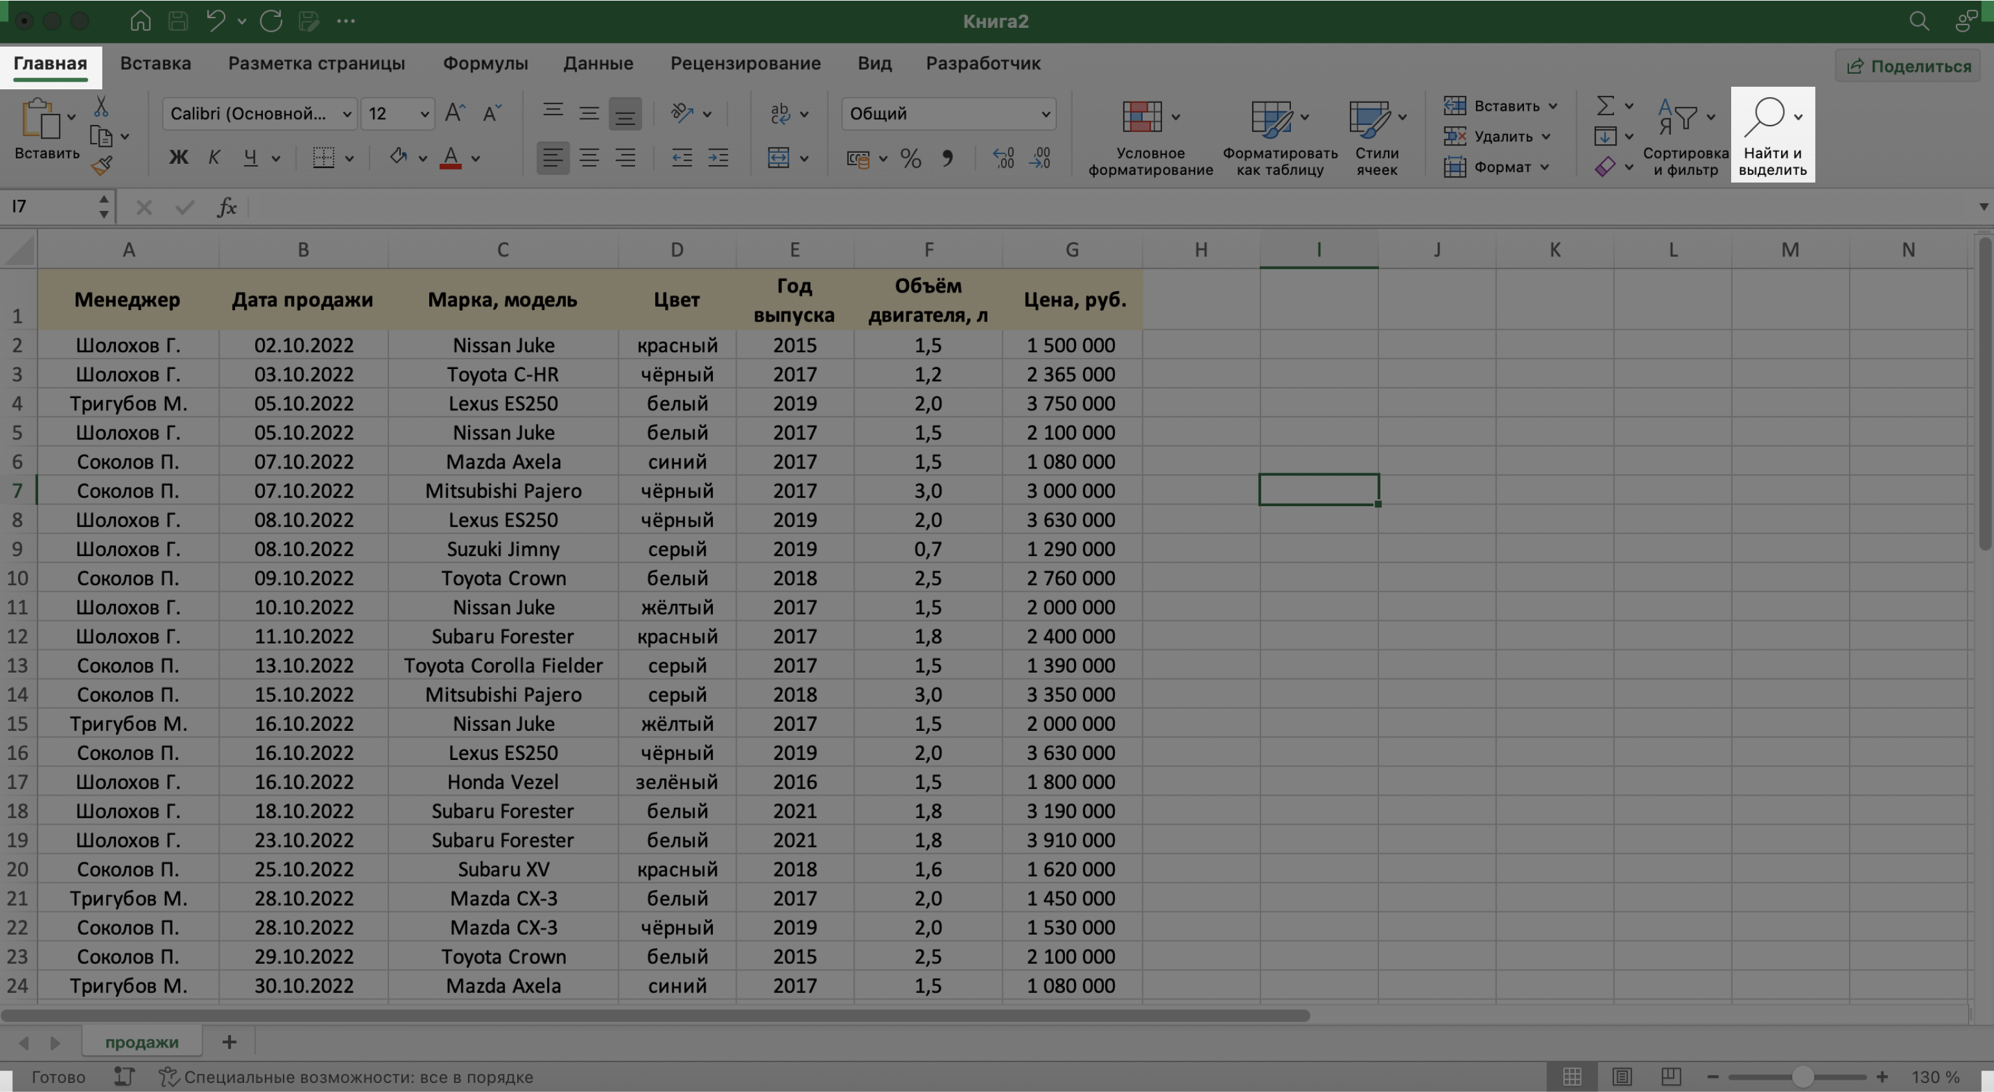This screenshot has width=1994, height=1092.
Task: Click the Save icon in title bar
Action: click(x=178, y=21)
